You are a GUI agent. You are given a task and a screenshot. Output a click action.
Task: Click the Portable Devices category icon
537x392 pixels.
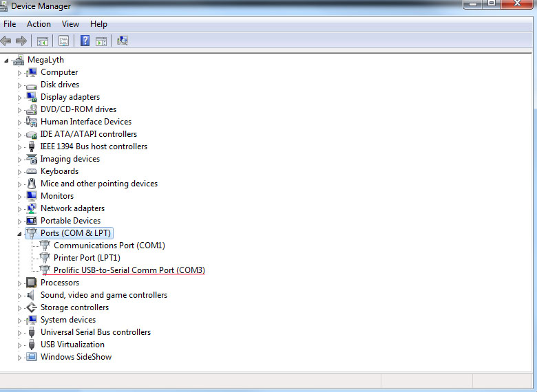coord(32,221)
